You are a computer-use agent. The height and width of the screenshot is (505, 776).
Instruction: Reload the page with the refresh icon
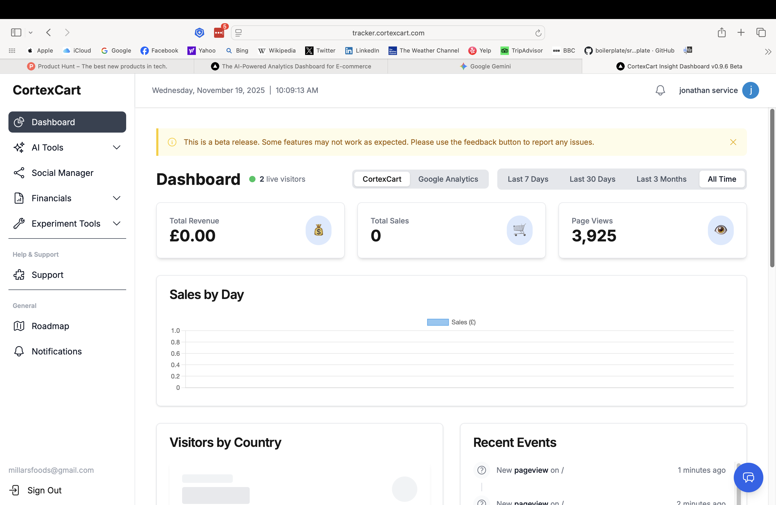pyautogui.click(x=538, y=33)
